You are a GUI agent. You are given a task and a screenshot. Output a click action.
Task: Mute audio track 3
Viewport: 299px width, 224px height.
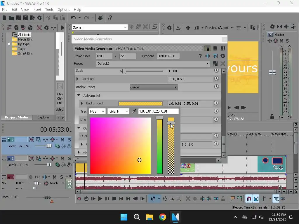pyautogui.click(x=55, y=177)
